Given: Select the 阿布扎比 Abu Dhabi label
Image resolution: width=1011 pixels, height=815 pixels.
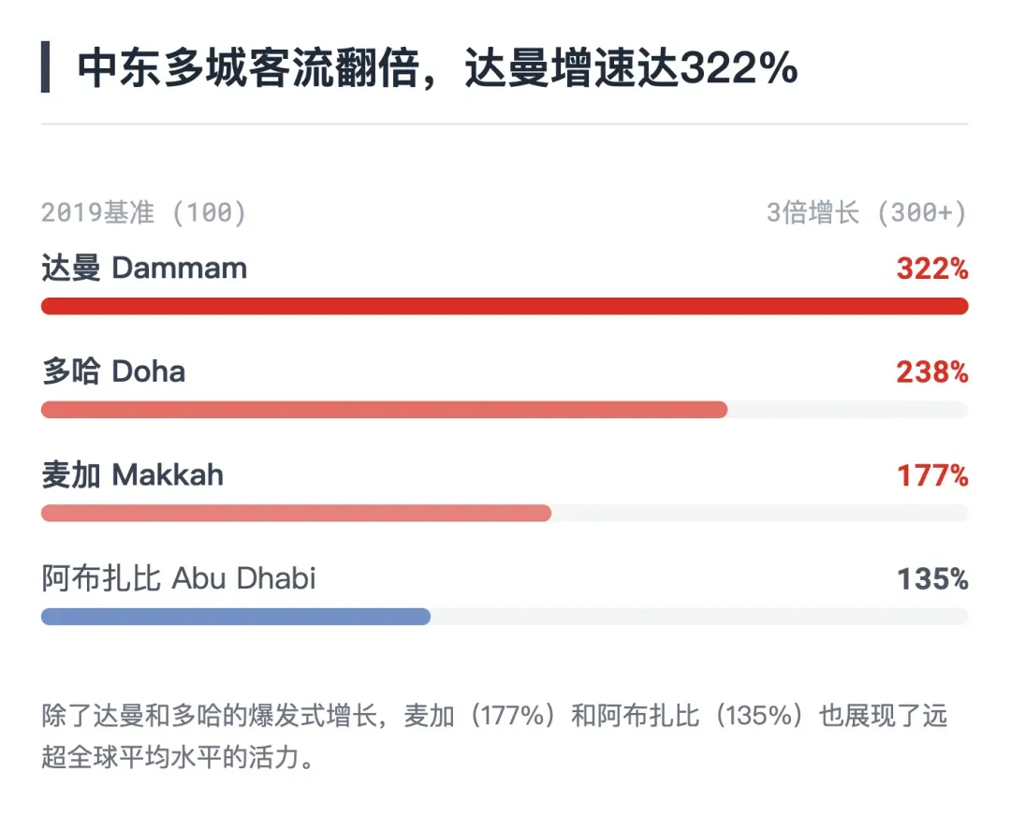Looking at the screenshot, I should [179, 578].
